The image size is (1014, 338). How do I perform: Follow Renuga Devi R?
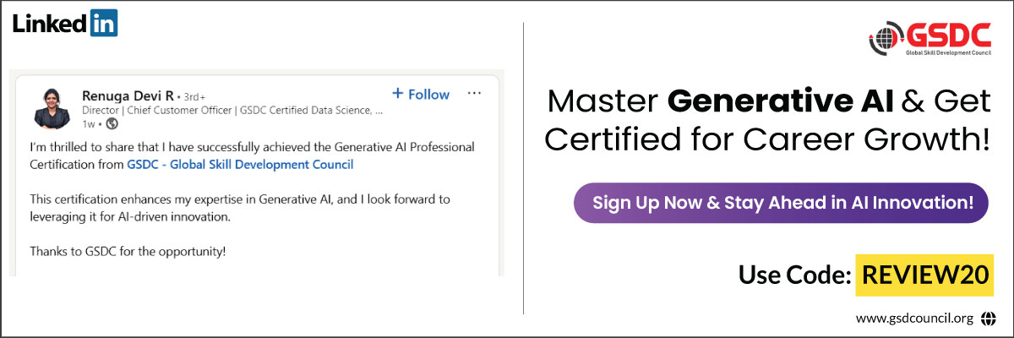click(x=421, y=95)
